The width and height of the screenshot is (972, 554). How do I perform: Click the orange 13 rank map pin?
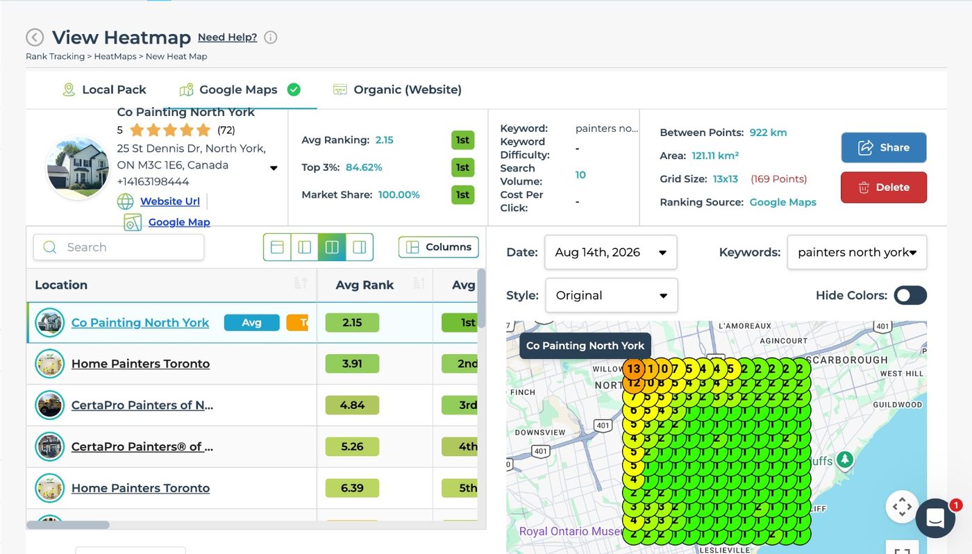tap(634, 369)
